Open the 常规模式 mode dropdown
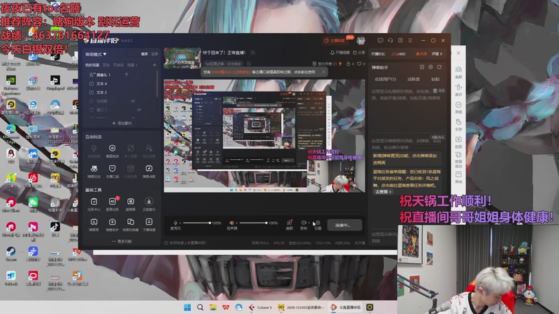 pos(96,54)
